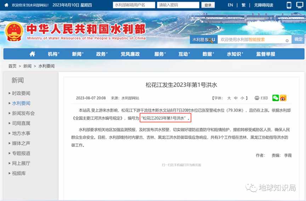Switch to mobile version phone icon
This screenshot has width=306, height=201.
pos(289,5)
